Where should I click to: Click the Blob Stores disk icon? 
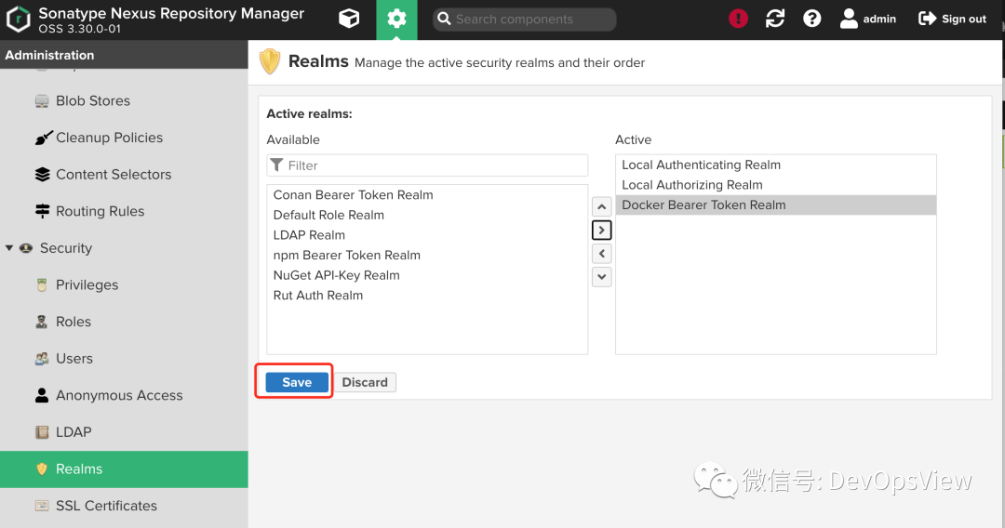(42, 101)
